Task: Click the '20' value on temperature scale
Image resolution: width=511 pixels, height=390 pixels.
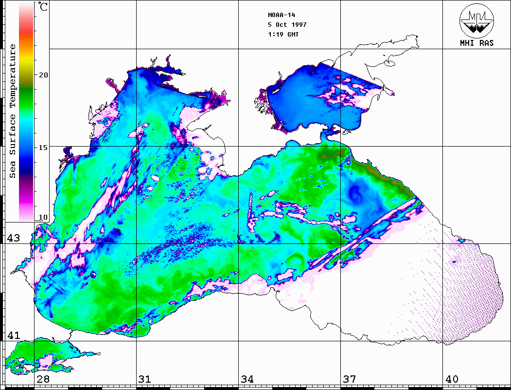Action: tap(43, 75)
